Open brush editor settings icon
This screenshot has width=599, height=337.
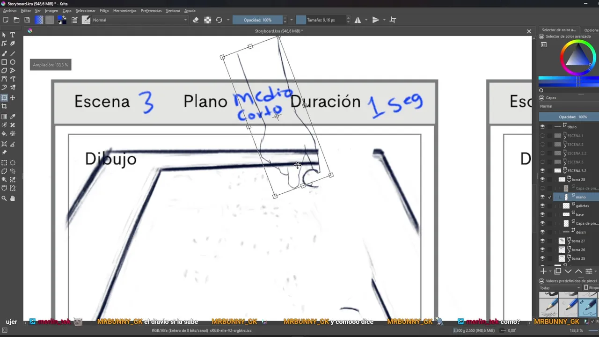pos(74,20)
